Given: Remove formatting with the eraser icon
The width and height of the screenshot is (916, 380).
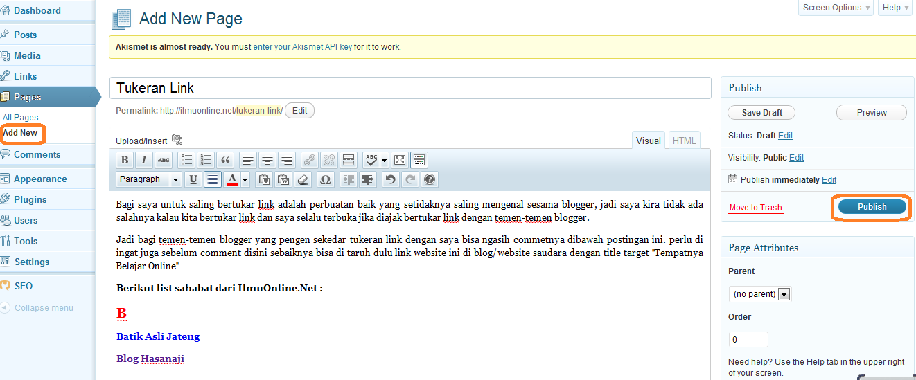Looking at the screenshot, I should (x=301, y=179).
